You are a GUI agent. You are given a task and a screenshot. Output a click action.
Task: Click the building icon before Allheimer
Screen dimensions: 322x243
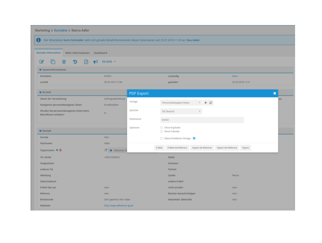pos(111,150)
